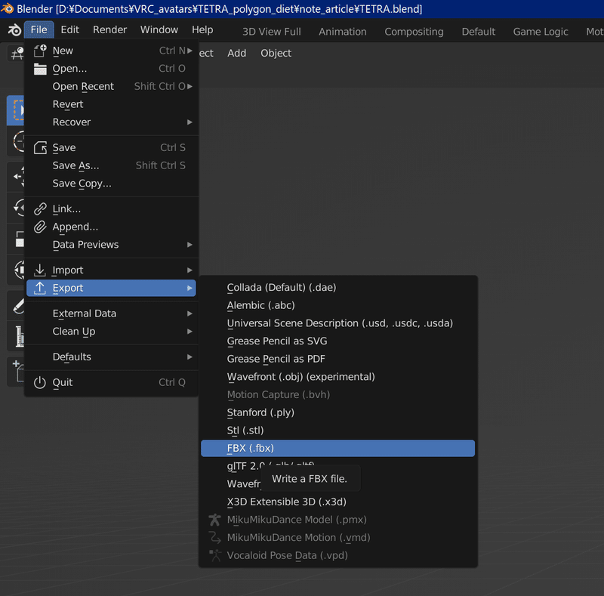
Task: Choose Append... entry
Action: 112,227
